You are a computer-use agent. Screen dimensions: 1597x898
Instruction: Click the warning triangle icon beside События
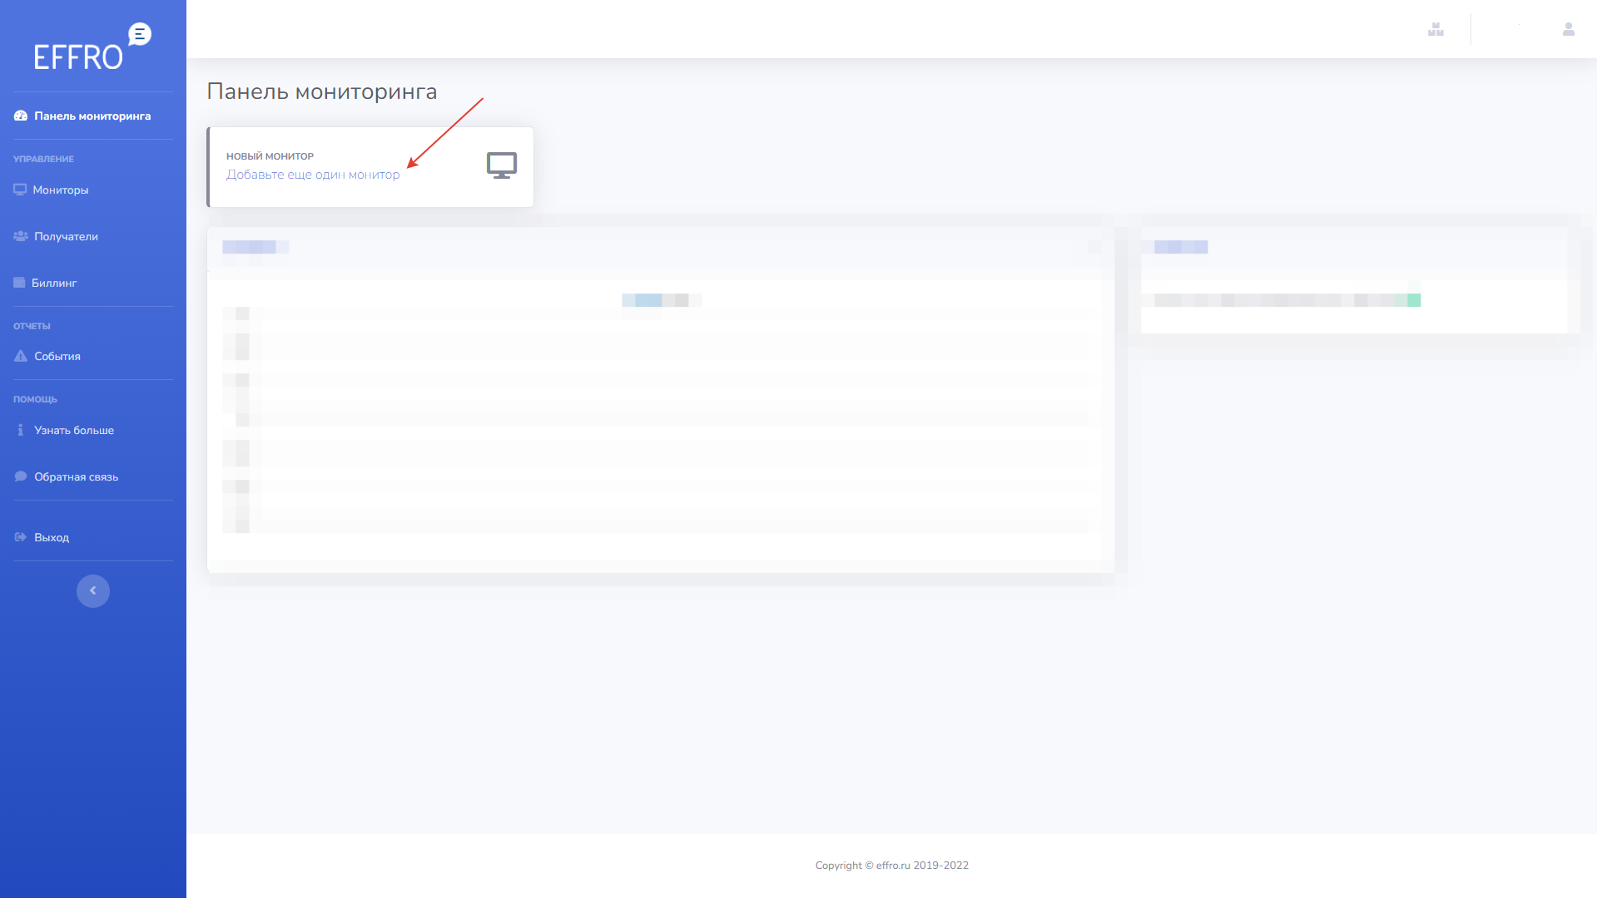(21, 357)
